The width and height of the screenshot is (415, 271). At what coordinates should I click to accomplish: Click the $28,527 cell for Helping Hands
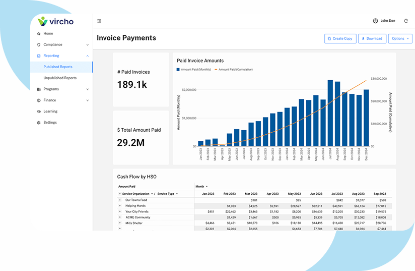pyautogui.click(x=296, y=206)
